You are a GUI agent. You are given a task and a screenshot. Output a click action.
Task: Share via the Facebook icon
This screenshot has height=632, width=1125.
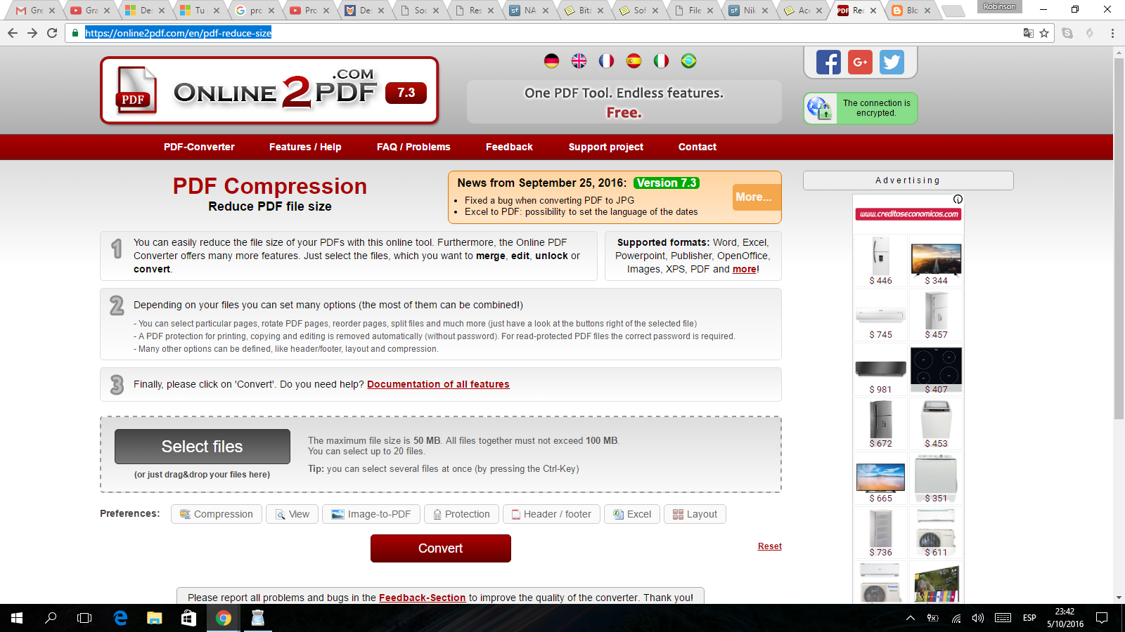click(828, 62)
